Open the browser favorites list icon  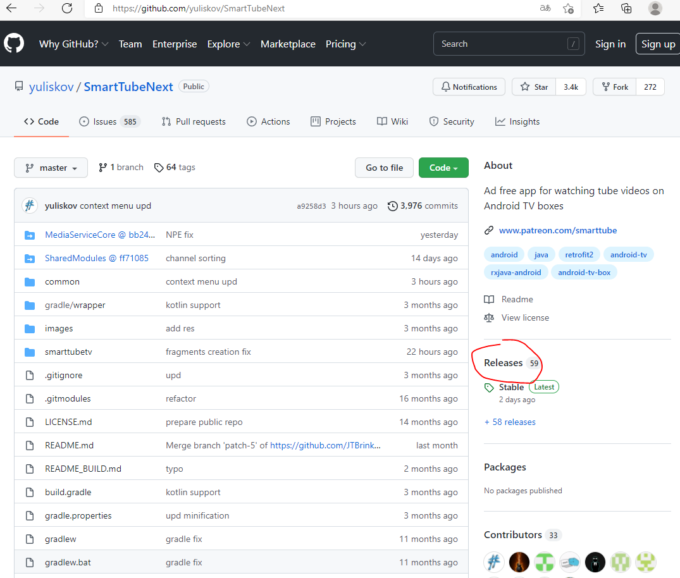pos(598,8)
